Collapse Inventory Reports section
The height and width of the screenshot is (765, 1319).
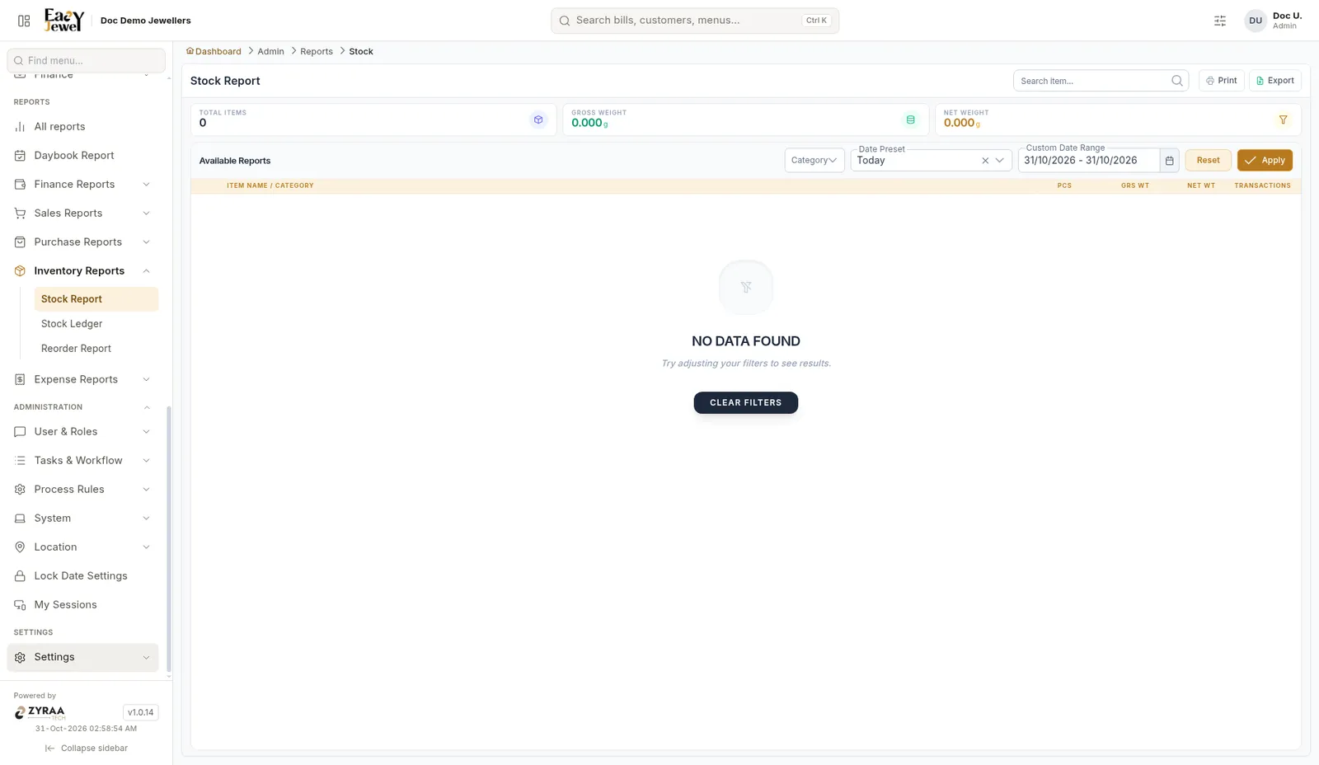82,271
